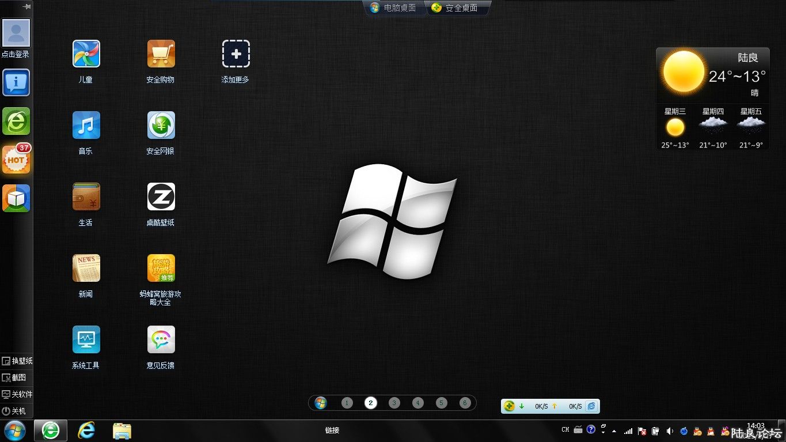Switch to desktop page 3
This screenshot has height=442, width=786.
[394, 403]
